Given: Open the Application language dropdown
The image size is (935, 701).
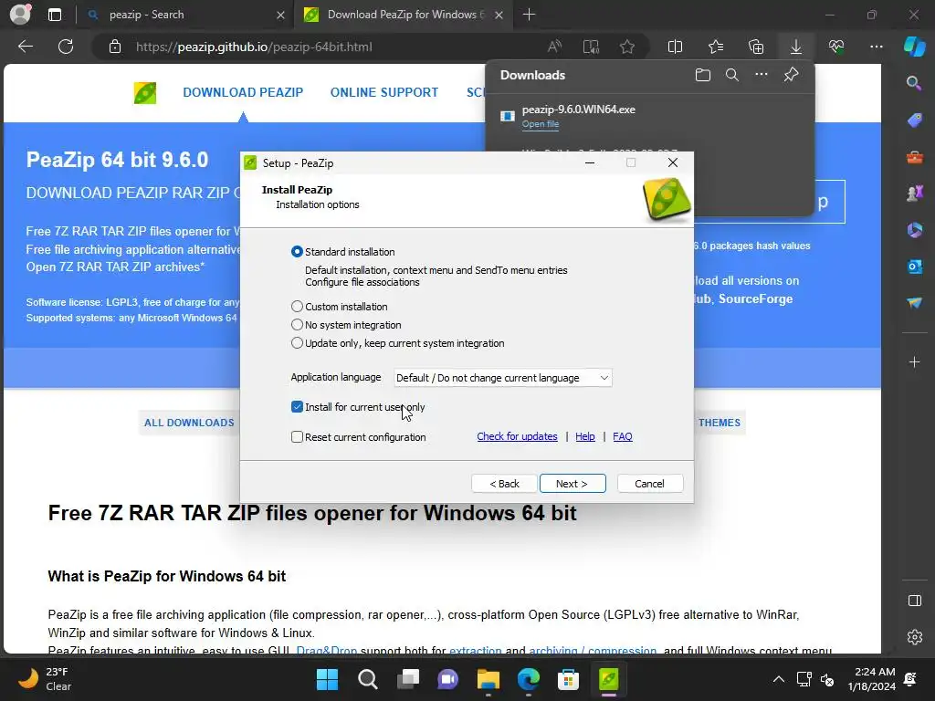Looking at the screenshot, I should (503, 378).
